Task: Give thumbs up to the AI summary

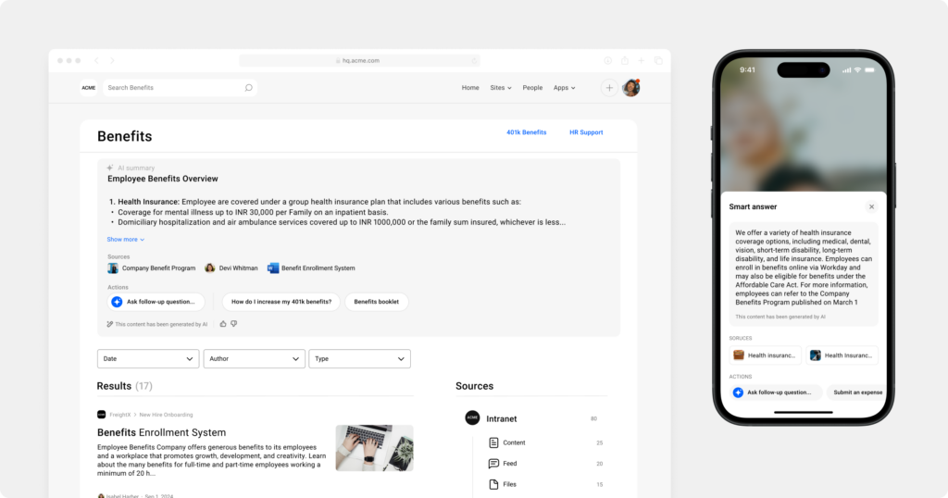Action: pos(223,324)
